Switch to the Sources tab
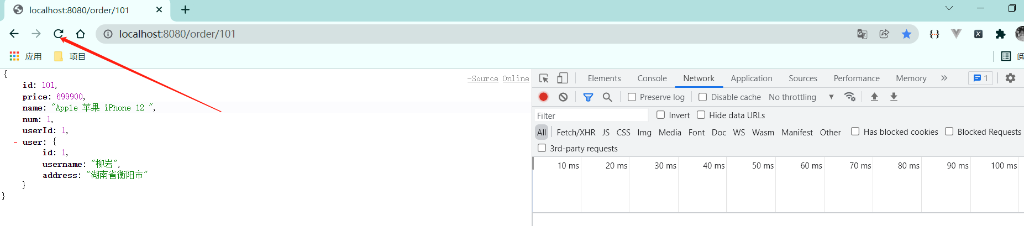The image size is (1024, 226). [x=803, y=78]
